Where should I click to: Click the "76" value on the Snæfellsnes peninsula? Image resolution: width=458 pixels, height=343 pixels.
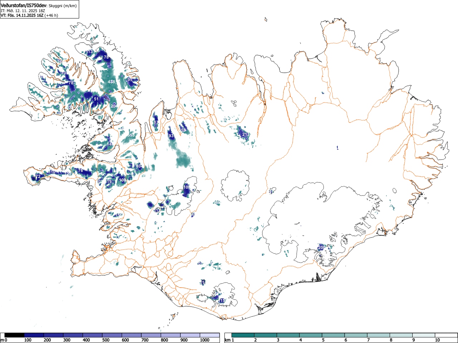click(81, 170)
